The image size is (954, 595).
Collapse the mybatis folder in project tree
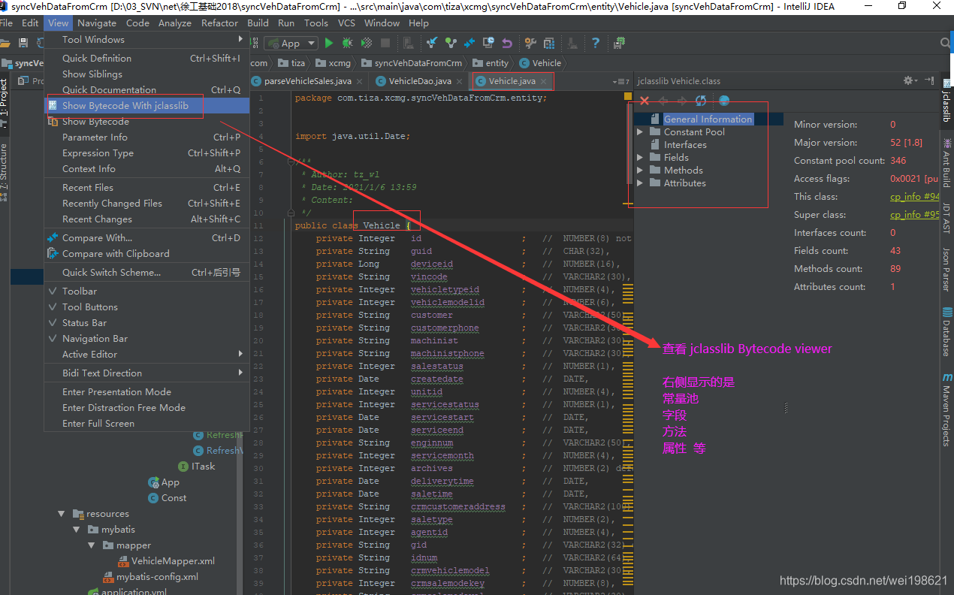(x=77, y=530)
